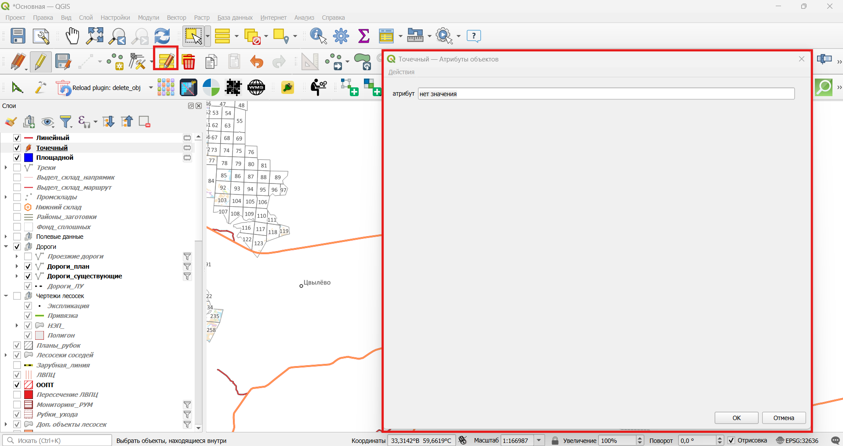Select the Pan Map hand tool
The width and height of the screenshot is (843, 446).
[x=73, y=36]
